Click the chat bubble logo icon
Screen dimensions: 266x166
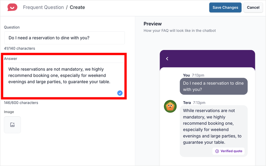(x=13, y=7)
